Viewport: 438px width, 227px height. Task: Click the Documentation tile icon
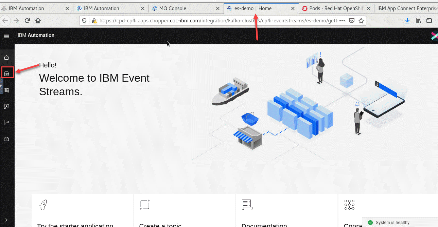pos(247,205)
